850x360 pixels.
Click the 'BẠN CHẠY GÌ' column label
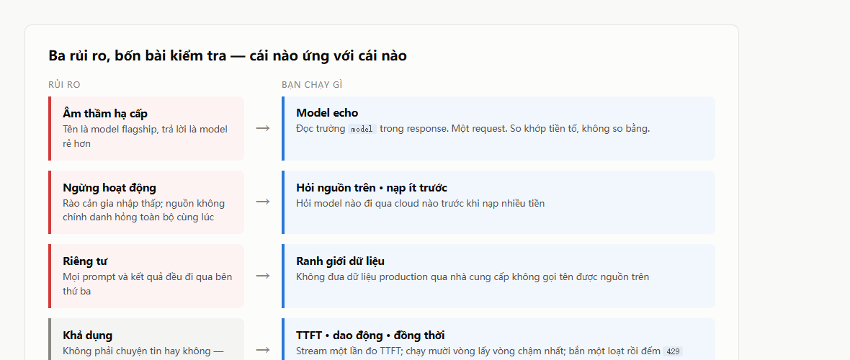point(312,85)
